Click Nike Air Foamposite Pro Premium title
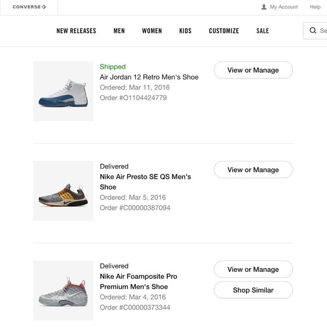Screen dimensions: 327x327 [x=139, y=281]
